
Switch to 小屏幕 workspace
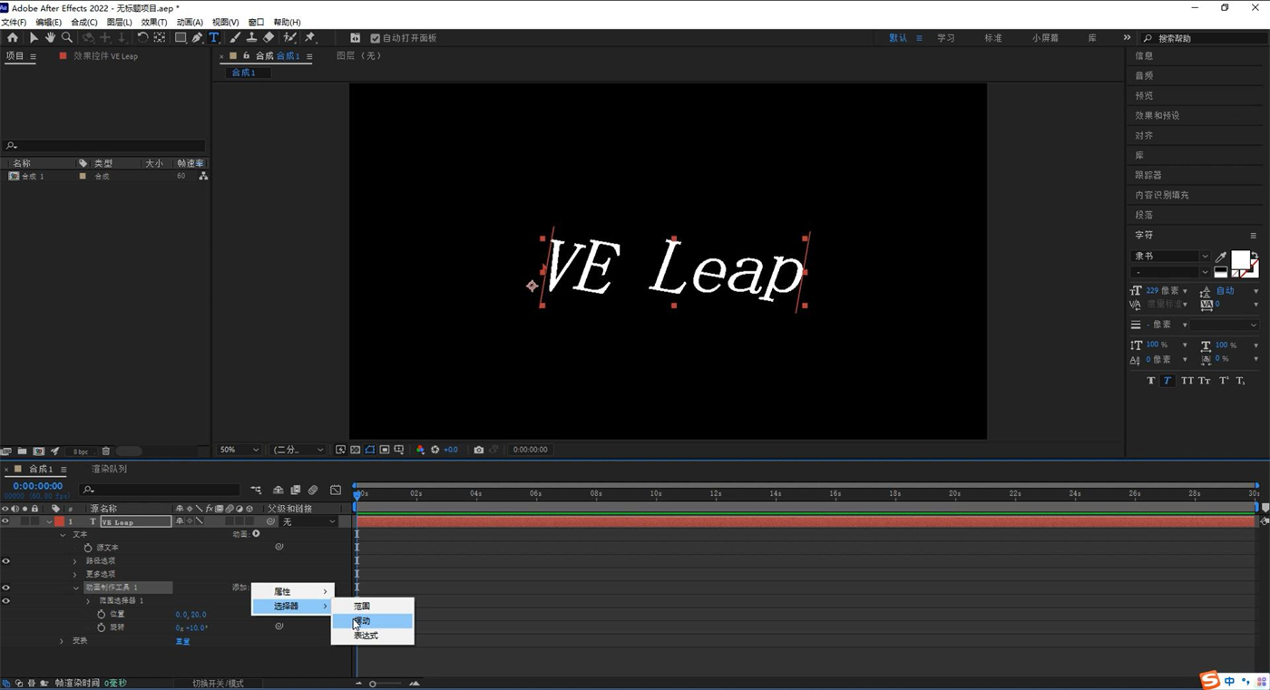tap(1045, 38)
